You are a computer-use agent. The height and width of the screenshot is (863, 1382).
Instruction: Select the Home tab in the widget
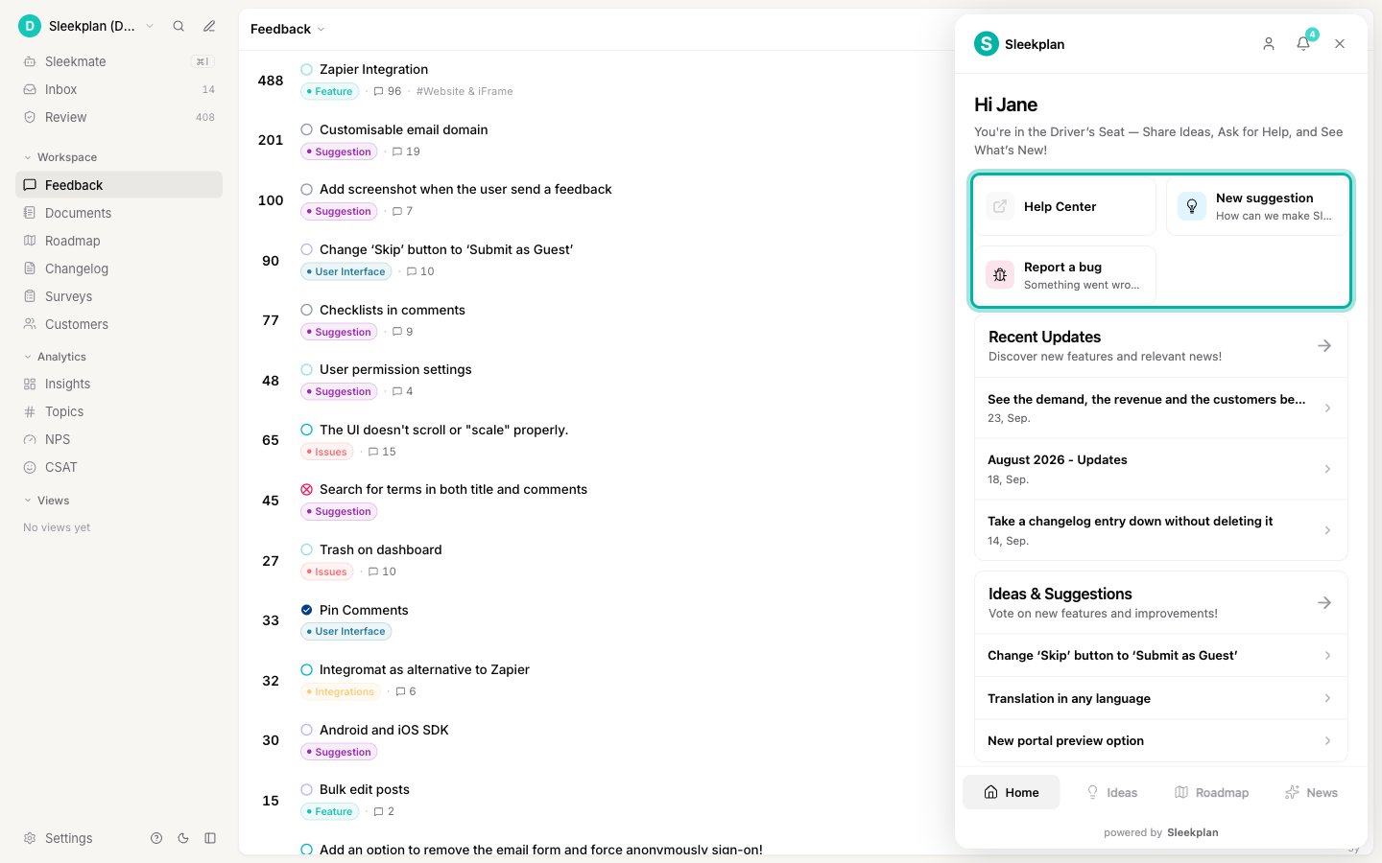pyautogui.click(x=1012, y=792)
